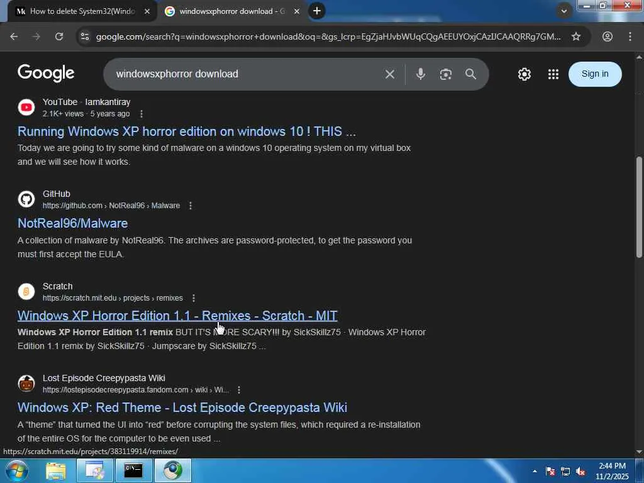The image size is (644, 483).
Task: Show hidden system tray icons
Action: point(535,471)
